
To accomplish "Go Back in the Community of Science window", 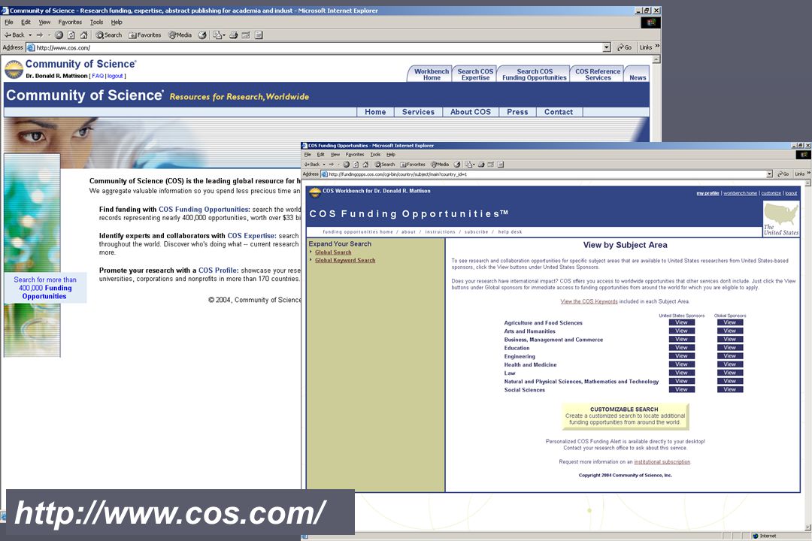I will click(14, 35).
